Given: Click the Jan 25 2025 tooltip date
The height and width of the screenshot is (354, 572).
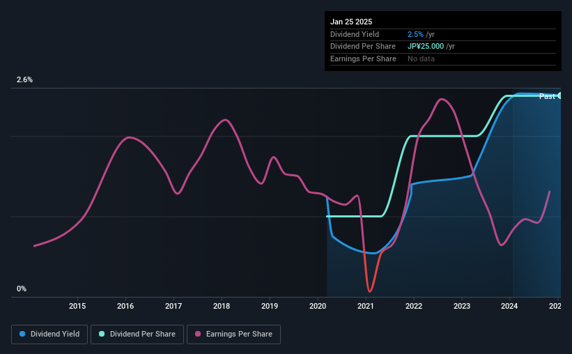Looking at the screenshot, I should (x=351, y=22).
